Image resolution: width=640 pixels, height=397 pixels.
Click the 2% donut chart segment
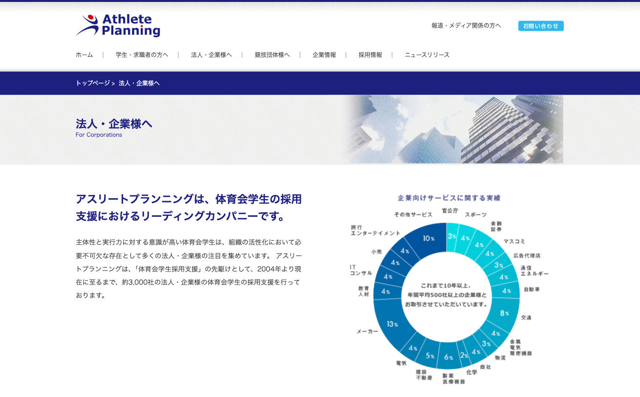464,355
